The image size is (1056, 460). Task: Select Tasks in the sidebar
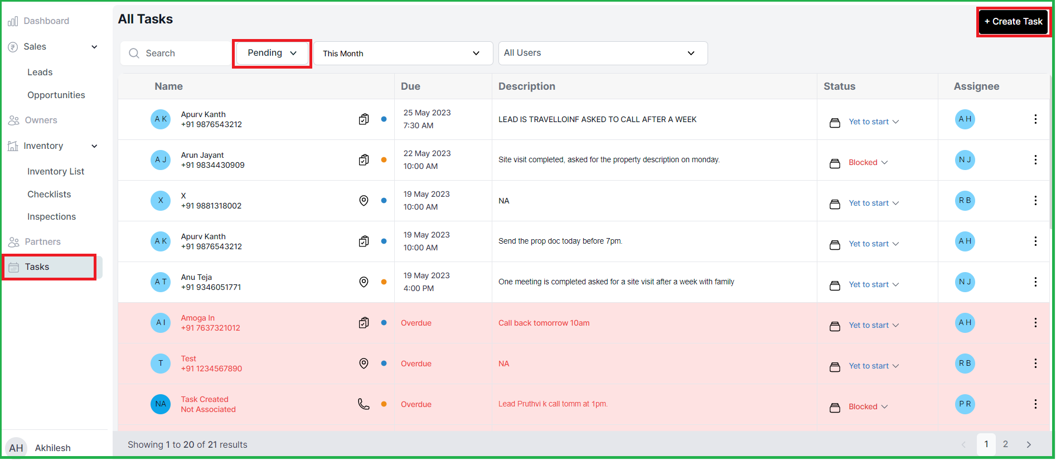click(x=50, y=267)
